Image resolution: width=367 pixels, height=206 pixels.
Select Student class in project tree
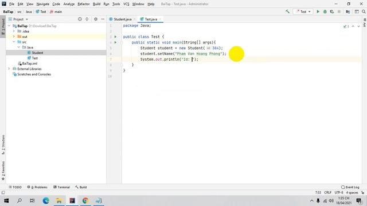click(x=37, y=53)
